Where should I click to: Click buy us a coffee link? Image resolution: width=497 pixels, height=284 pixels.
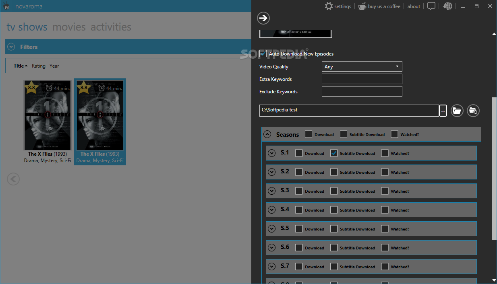(384, 6)
